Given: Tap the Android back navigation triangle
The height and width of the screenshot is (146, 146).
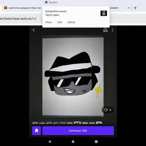Looking at the screenshot, I should click(50, 141).
